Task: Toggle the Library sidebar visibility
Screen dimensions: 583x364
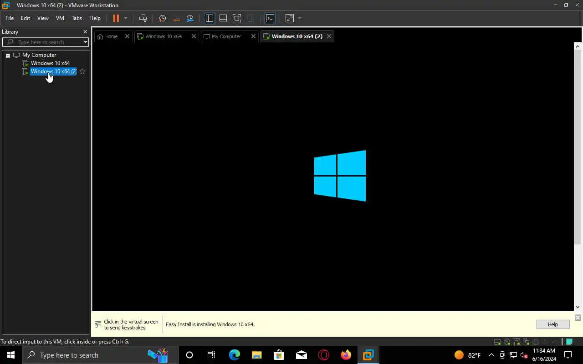Action: click(x=210, y=18)
